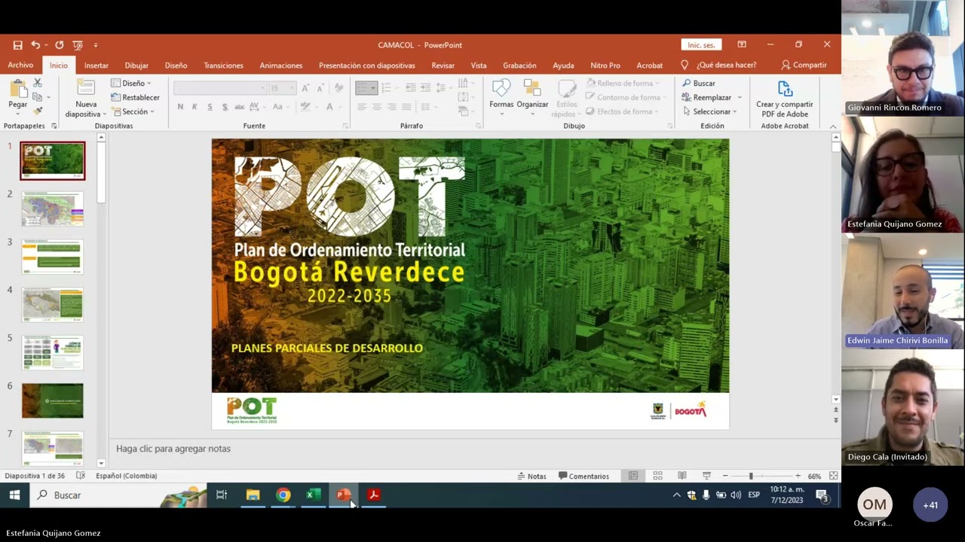Open the Pegar options arrow
Screen dimensions: 965x542
point(18,114)
